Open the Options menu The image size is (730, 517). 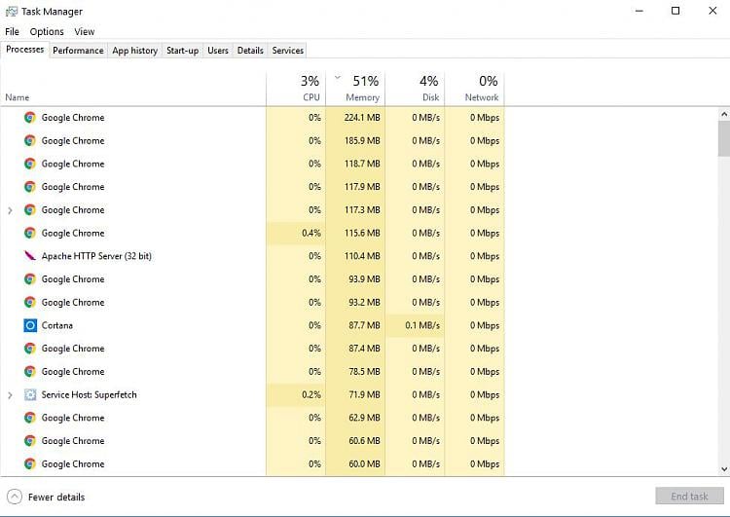tap(47, 32)
